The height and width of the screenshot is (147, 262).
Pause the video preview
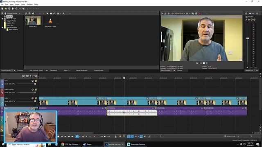pos(201,63)
